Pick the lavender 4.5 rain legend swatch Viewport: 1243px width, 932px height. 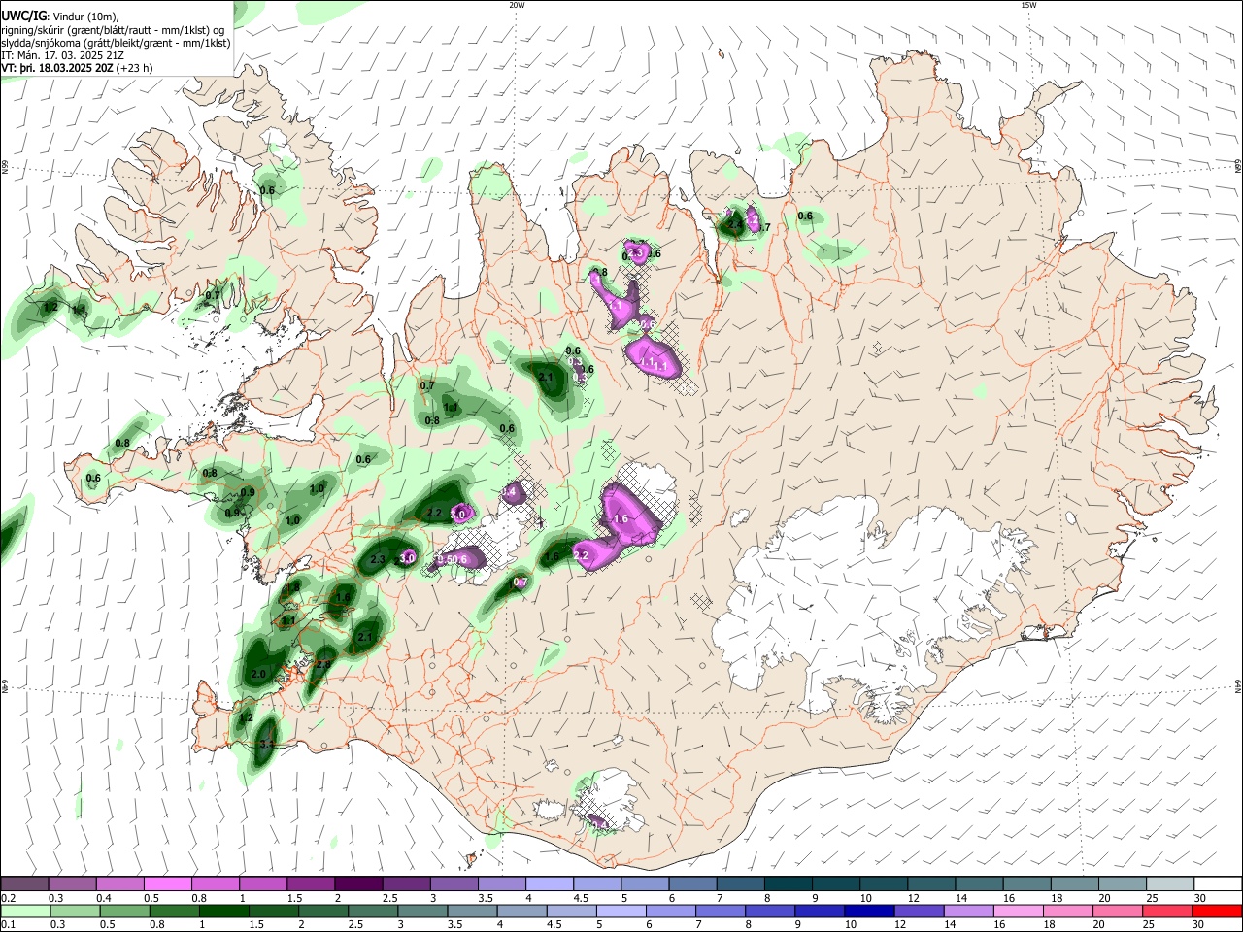pyautogui.click(x=571, y=911)
